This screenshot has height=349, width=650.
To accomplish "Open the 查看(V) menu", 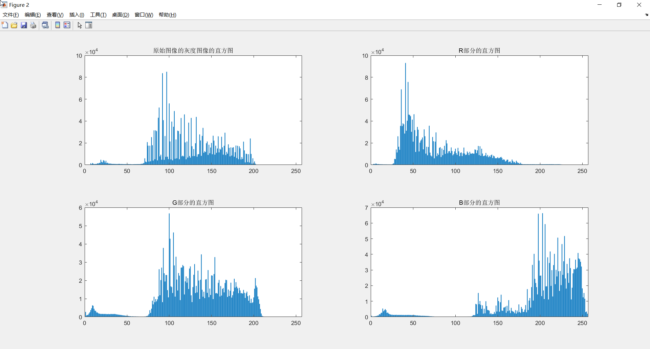I will [55, 15].
